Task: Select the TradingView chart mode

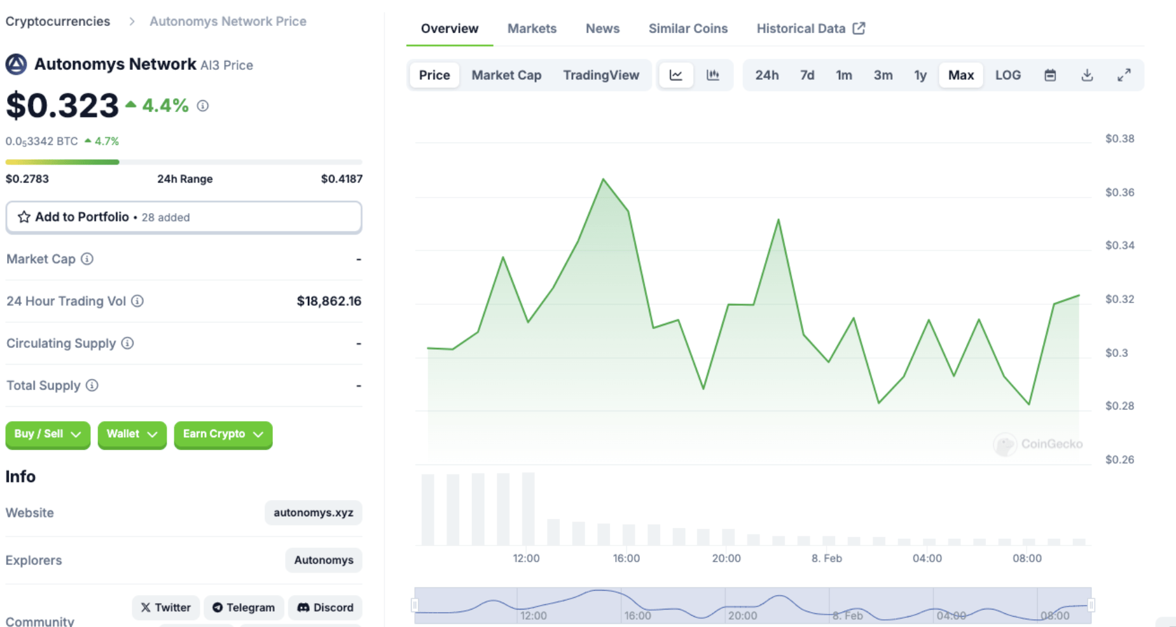Action: [x=601, y=75]
